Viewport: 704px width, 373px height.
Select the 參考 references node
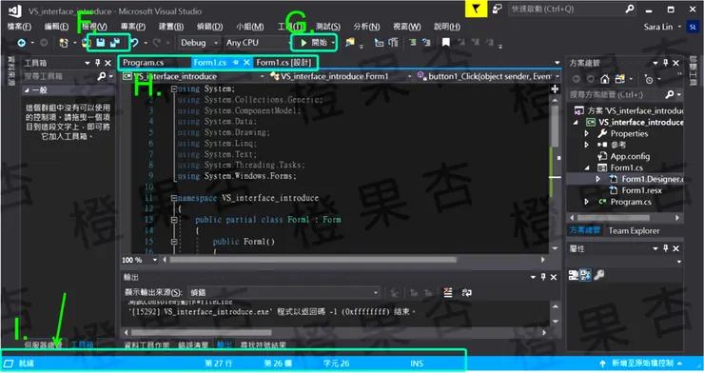point(617,145)
